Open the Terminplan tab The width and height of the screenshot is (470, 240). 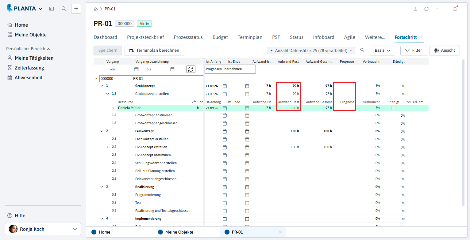(250, 37)
